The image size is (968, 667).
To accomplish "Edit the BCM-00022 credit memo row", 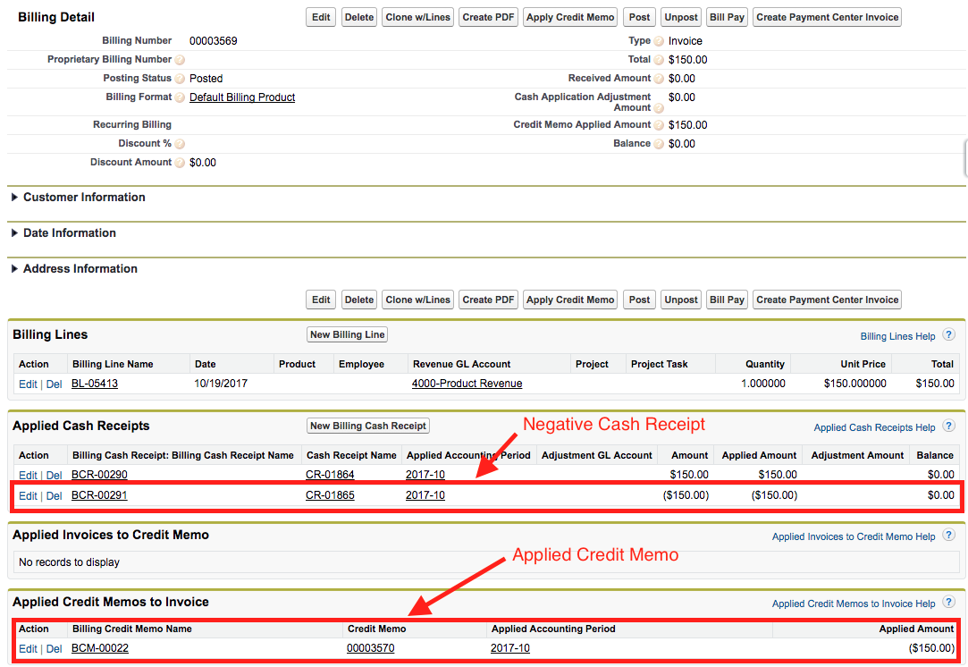I will 28,648.
